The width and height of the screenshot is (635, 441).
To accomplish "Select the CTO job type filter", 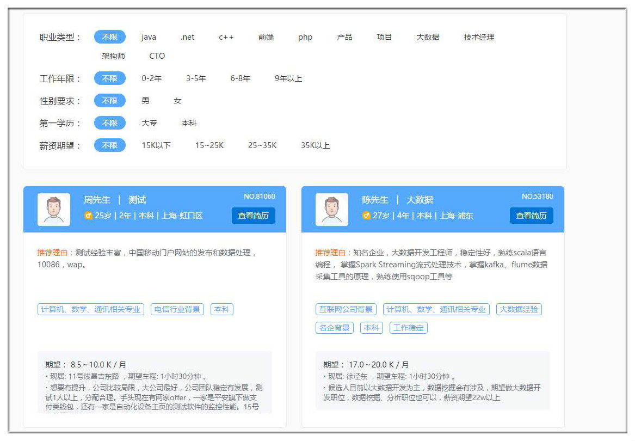I will click(157, 56).
